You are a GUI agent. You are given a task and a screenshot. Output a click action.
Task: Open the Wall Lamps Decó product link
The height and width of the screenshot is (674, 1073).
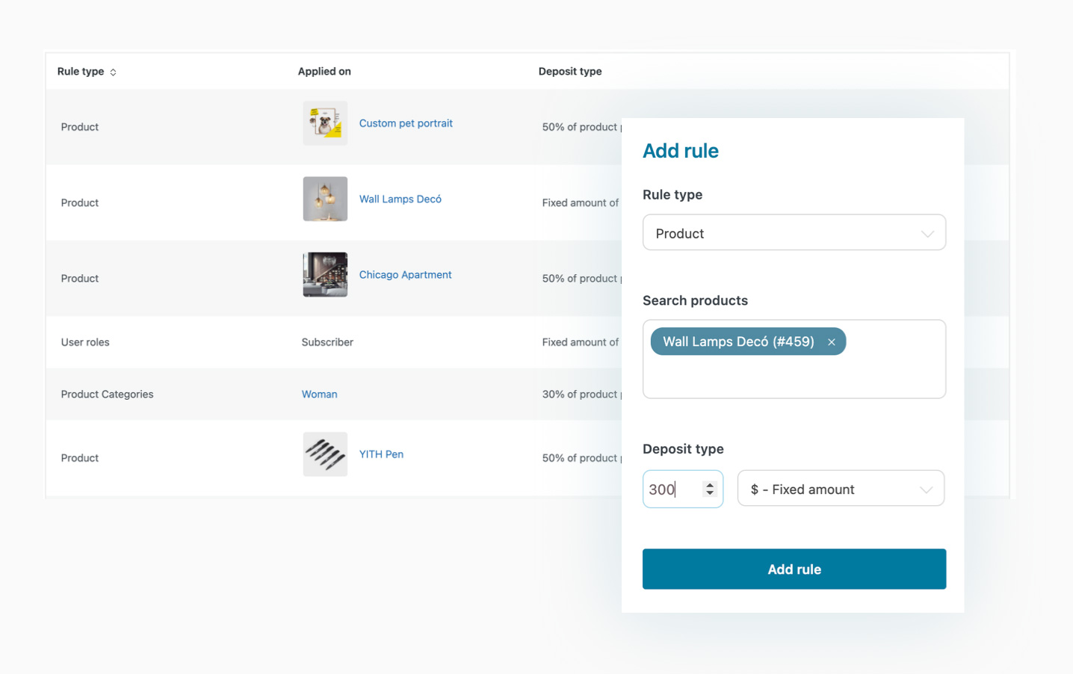pyautogui.click(x=401, y=199)
